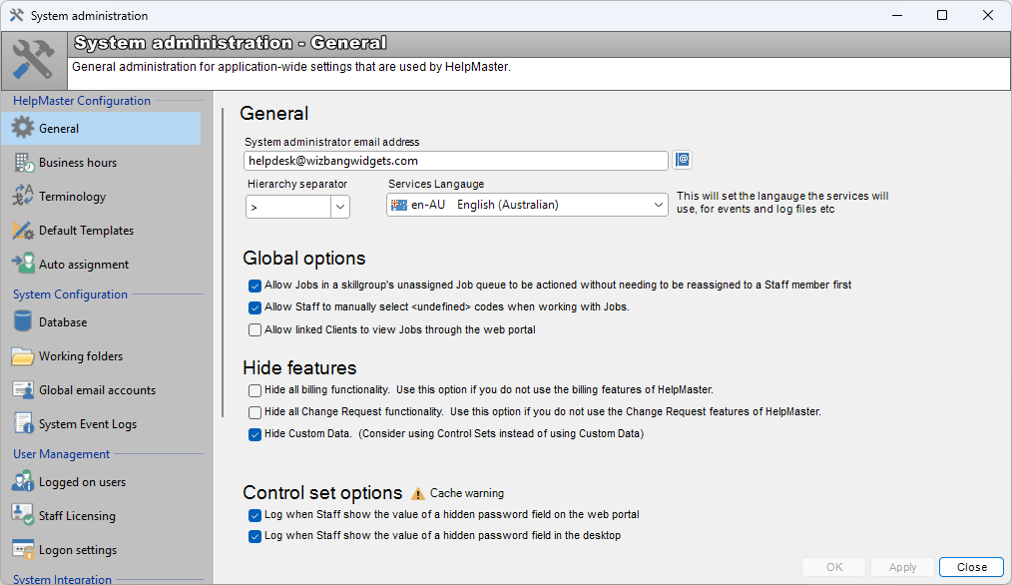Click the Staff Licensing icon
This screenshot has width=1012, height=585.
[x=23, y=514]
